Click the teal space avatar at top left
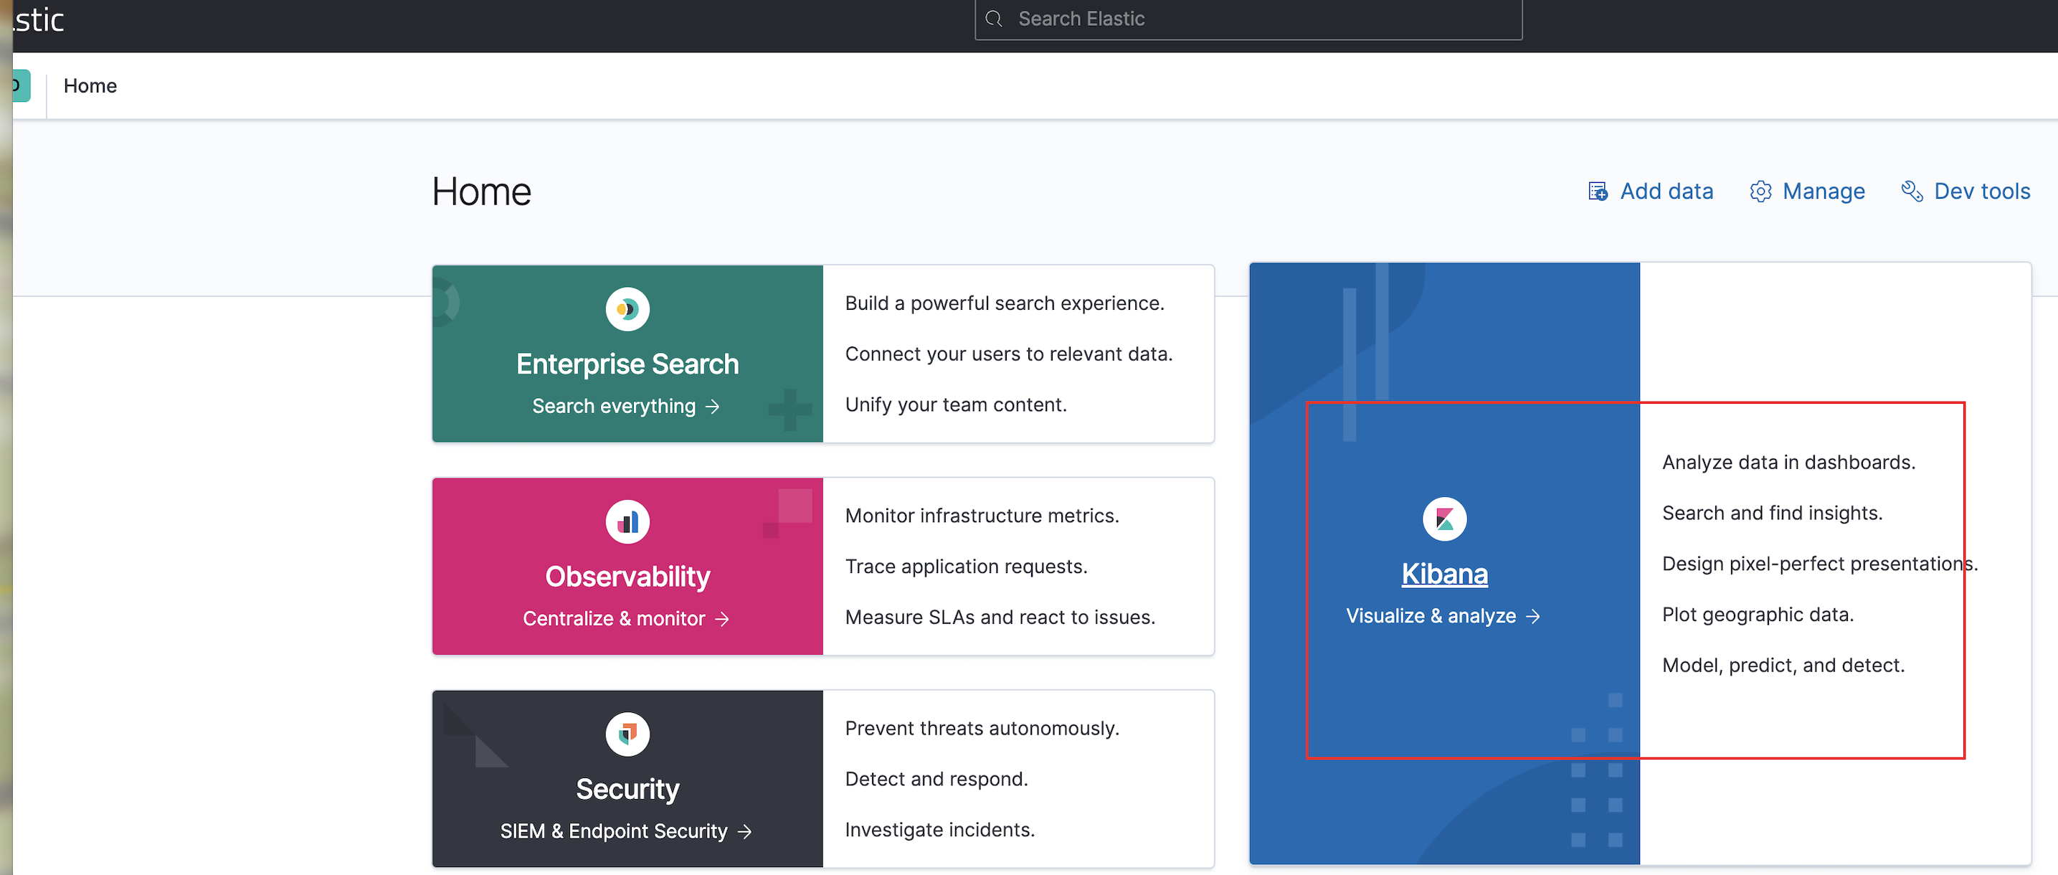The width and height of the screenshot is (2058, 875). [x=22, y=85]
